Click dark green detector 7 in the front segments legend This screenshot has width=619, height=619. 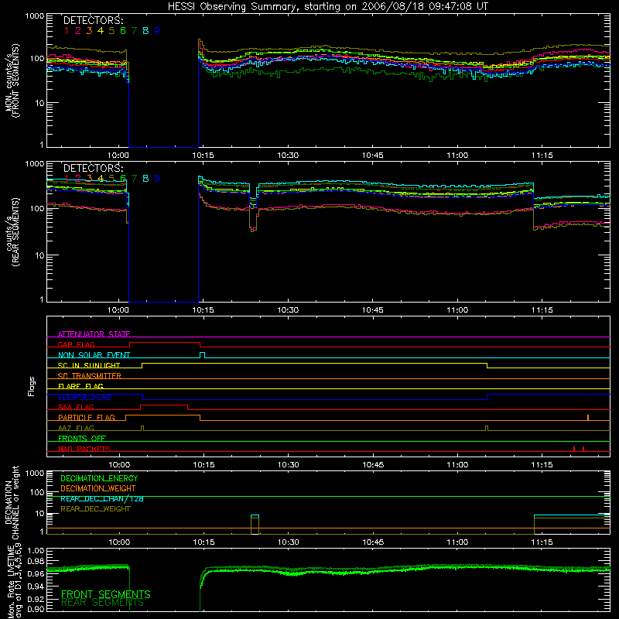click(134, 31)
